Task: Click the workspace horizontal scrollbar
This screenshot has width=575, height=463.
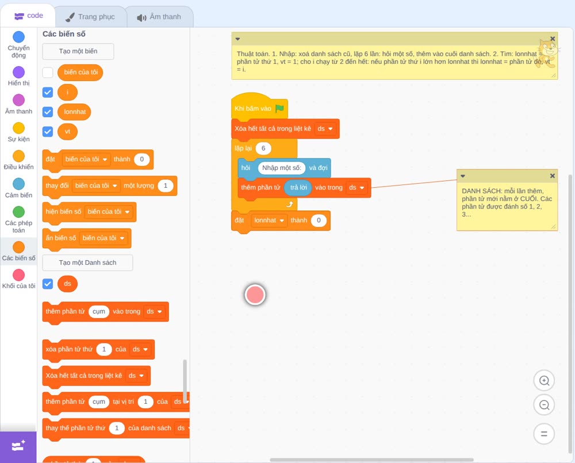Action: click(371, 460)
